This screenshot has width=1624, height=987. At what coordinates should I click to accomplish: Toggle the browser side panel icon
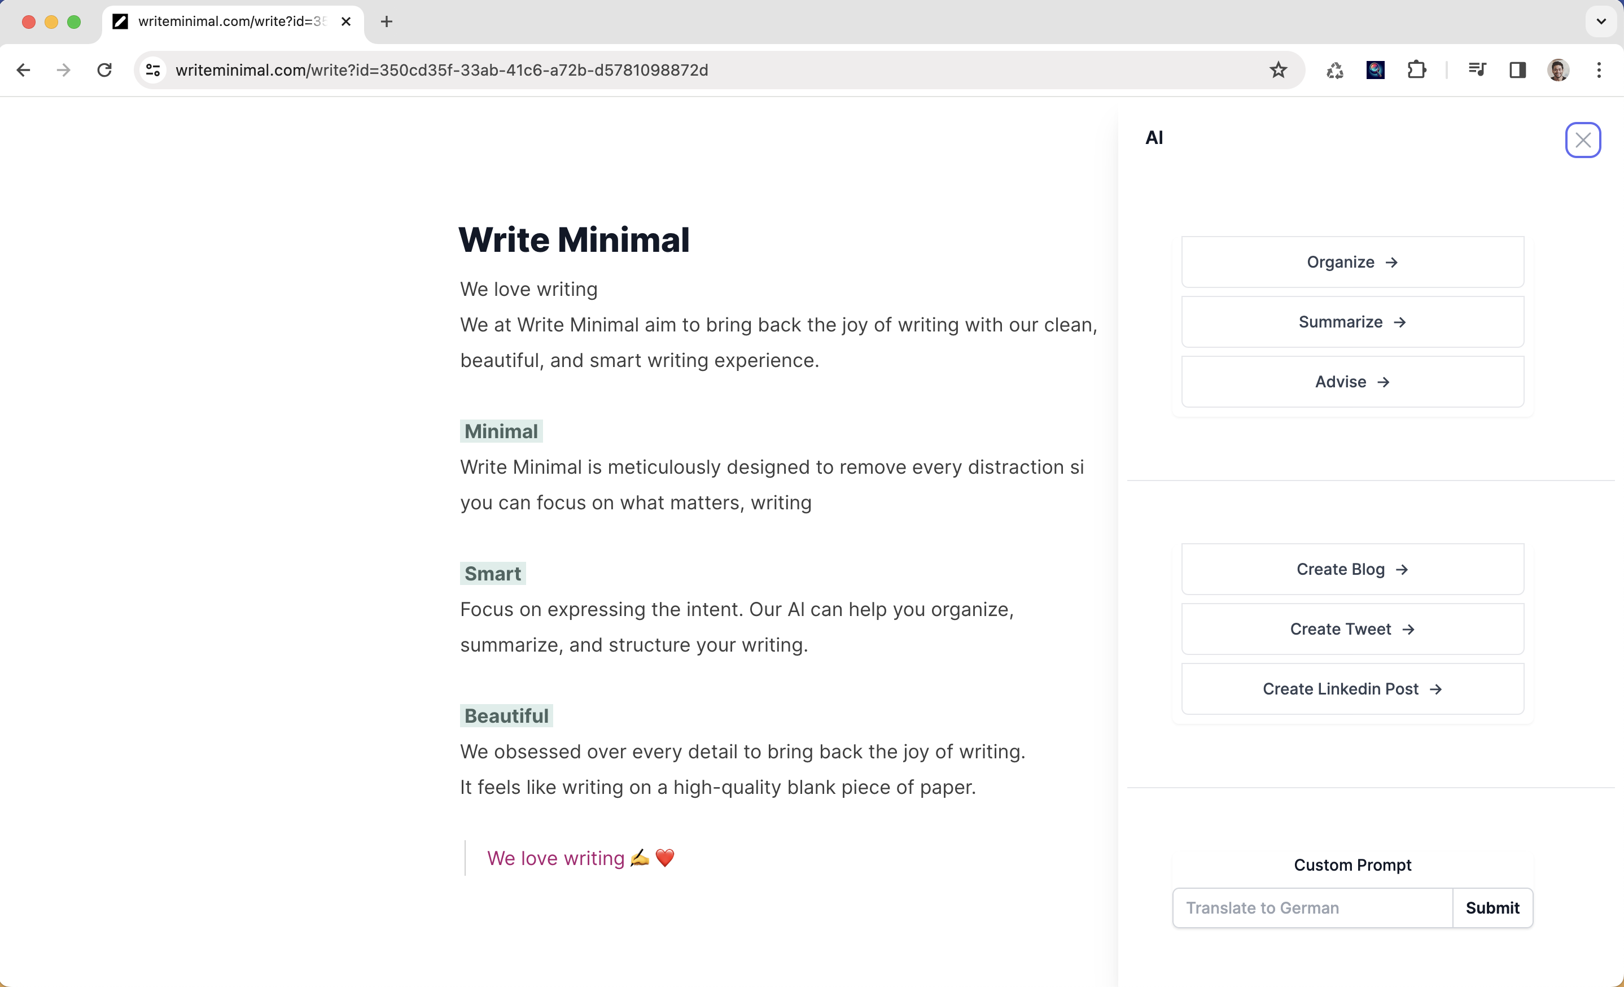1517,70
